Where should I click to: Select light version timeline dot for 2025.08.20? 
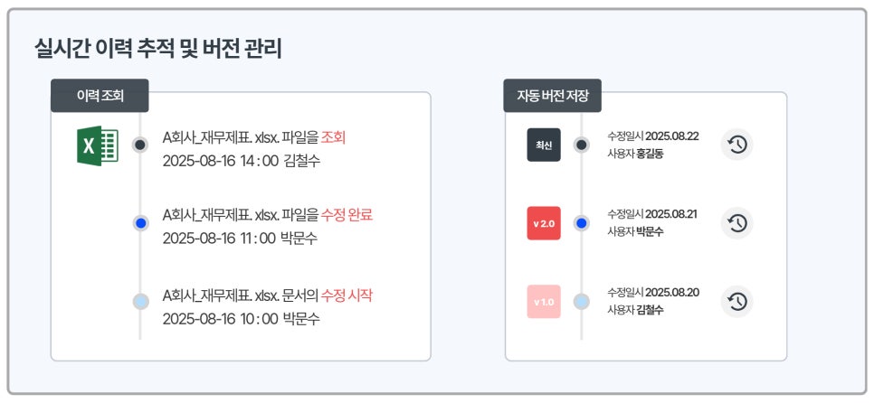pos(582,302)
